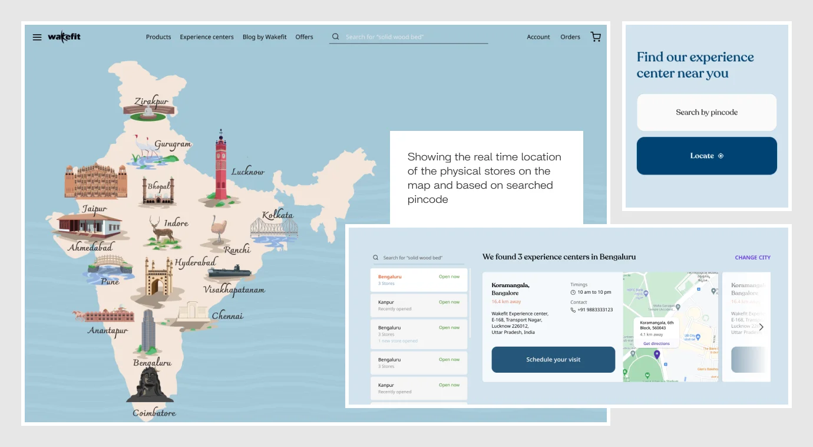Select the Bengaluru row with "1 new store opened"

point(419,334)
